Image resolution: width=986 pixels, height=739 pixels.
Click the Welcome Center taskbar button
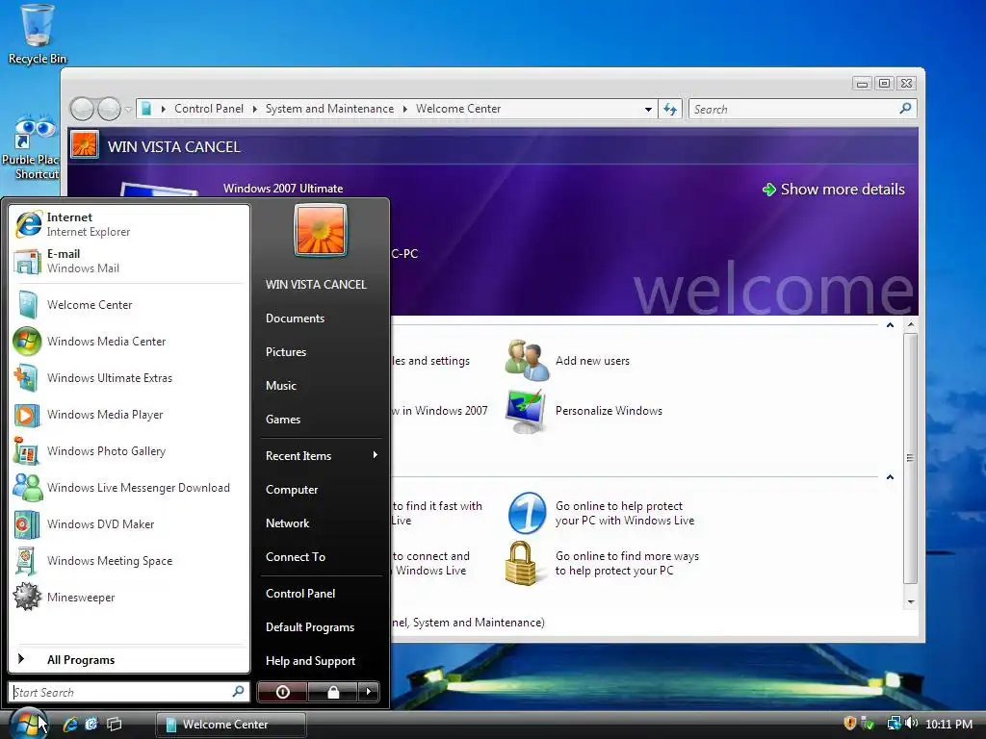click(x=231, y=725)
